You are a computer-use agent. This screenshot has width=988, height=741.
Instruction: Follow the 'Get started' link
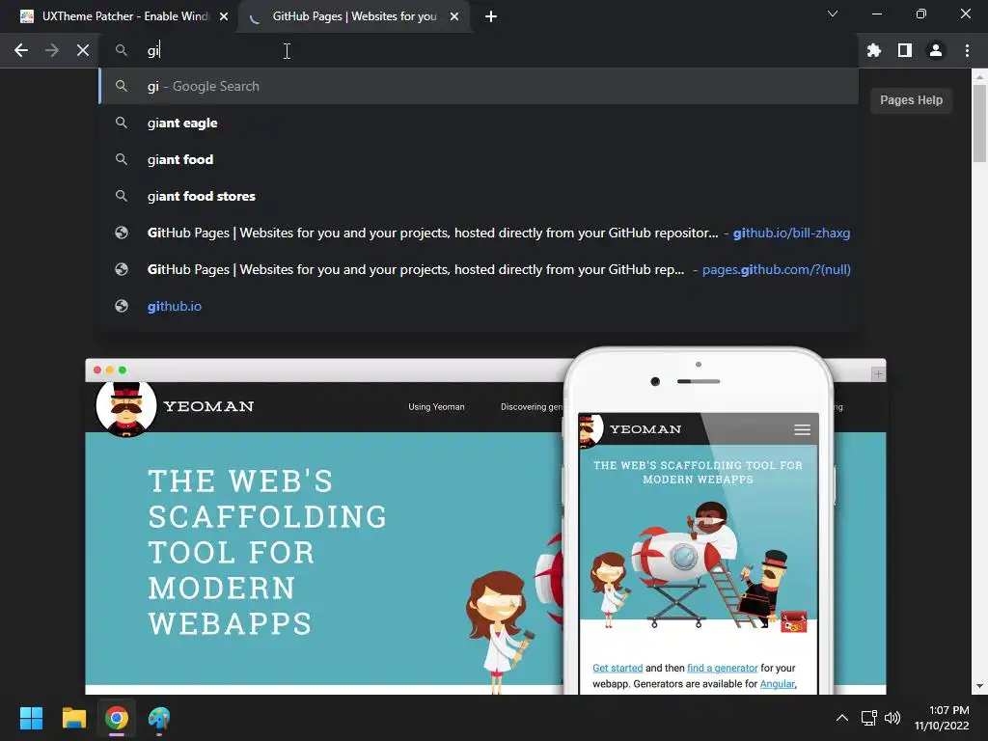(617, 668)
